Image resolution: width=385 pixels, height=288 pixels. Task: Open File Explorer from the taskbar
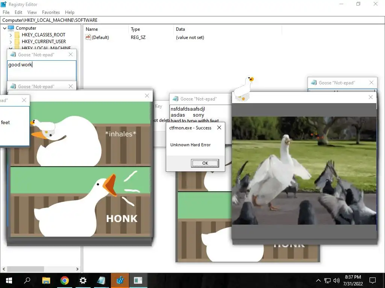tap(46, 280)
